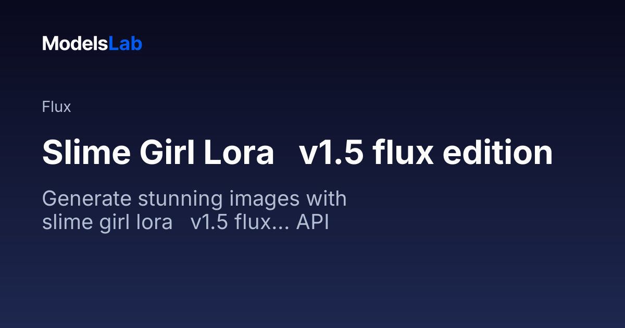625x328 pixels.
Task: Click the word "Slime" in the heading
Action: [x=82, y=153]
